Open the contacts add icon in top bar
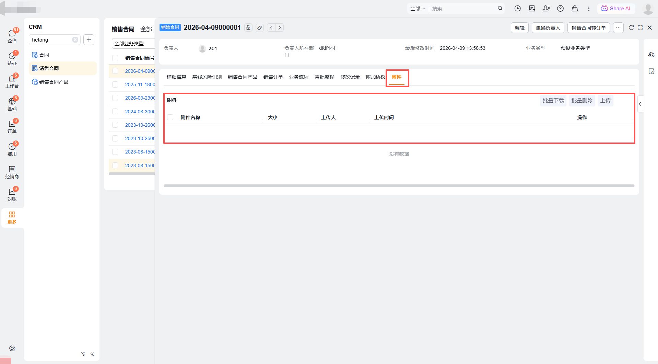This screenshot has width=658, height=364. pyautogui.click(x=546, y=9)
